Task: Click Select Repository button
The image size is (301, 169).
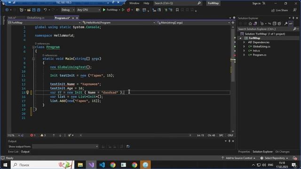Action: [x=274, y=158]
